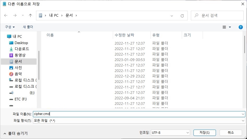This screenshot has height=139, width=247.
Task: Select the folder row dated 2022-11-27 12:17
Action: [141, 87]
